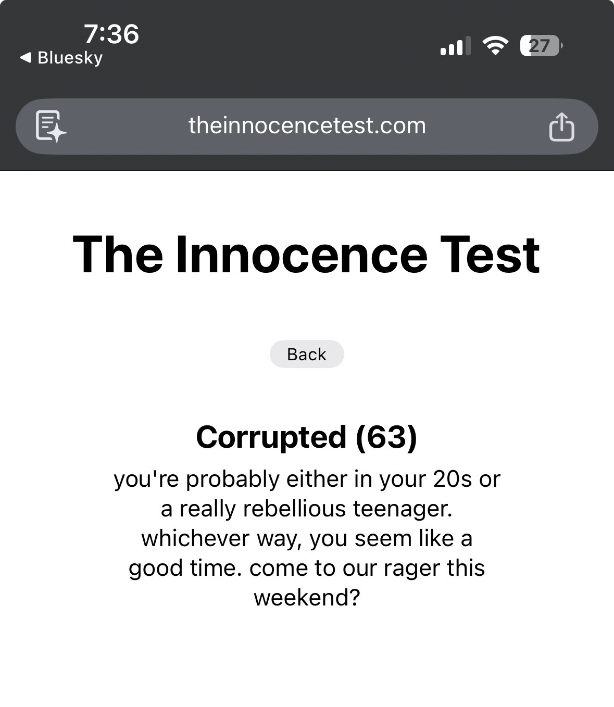Open the page reader menu icon
Image resolution: width=614 pixels, height=707 pixels.
51,126
